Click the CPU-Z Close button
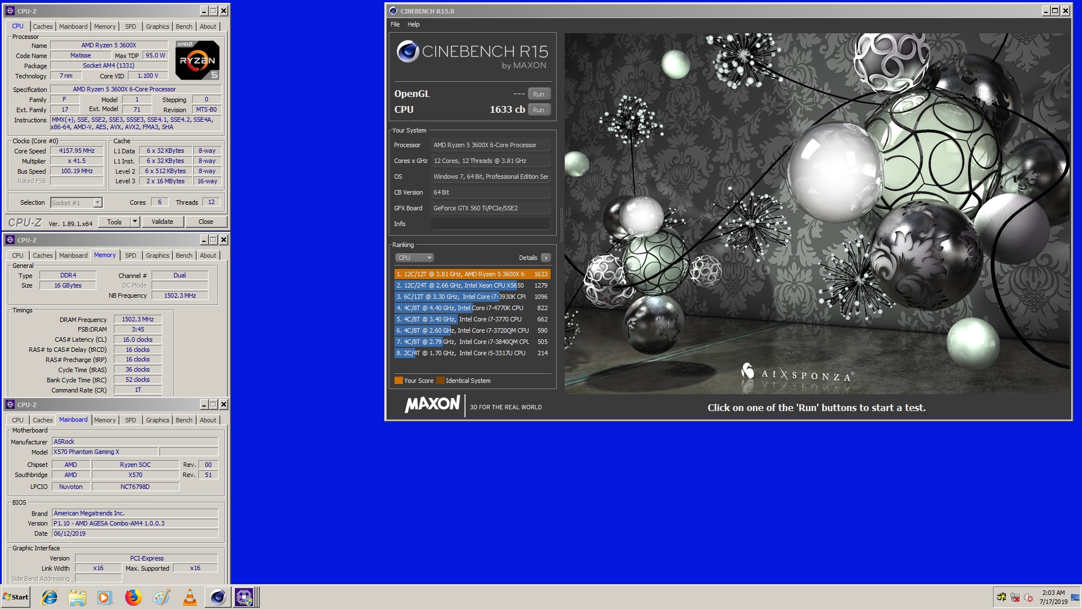1082x609 pixels. tap(206, 222)
